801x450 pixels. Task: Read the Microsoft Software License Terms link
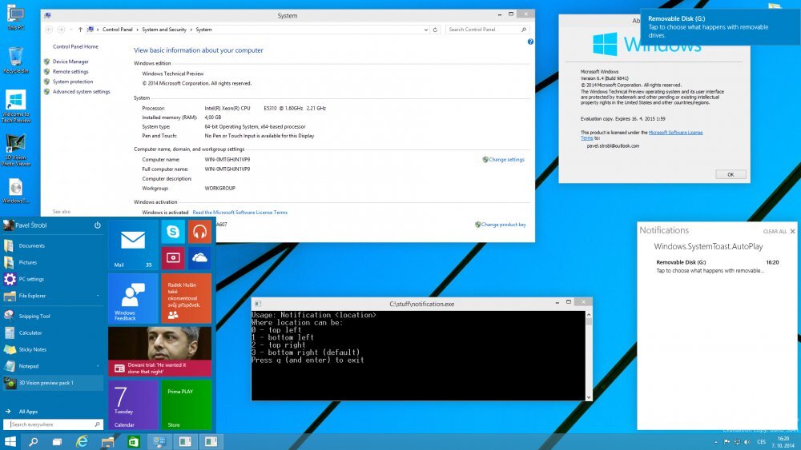tap(240, 213)
